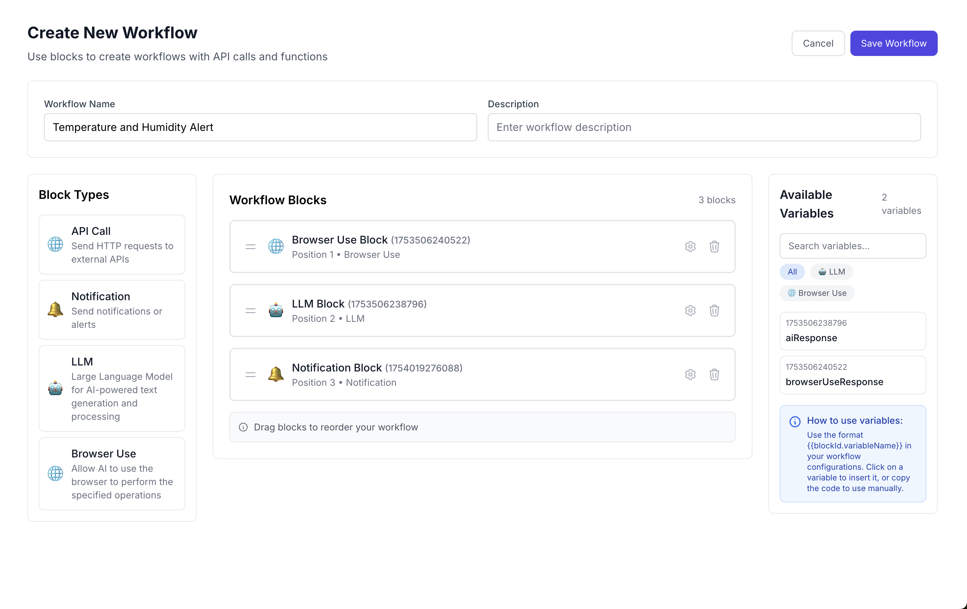Filter variables by All
This screenshot has width=967, height=609.
tap(792, 272)
